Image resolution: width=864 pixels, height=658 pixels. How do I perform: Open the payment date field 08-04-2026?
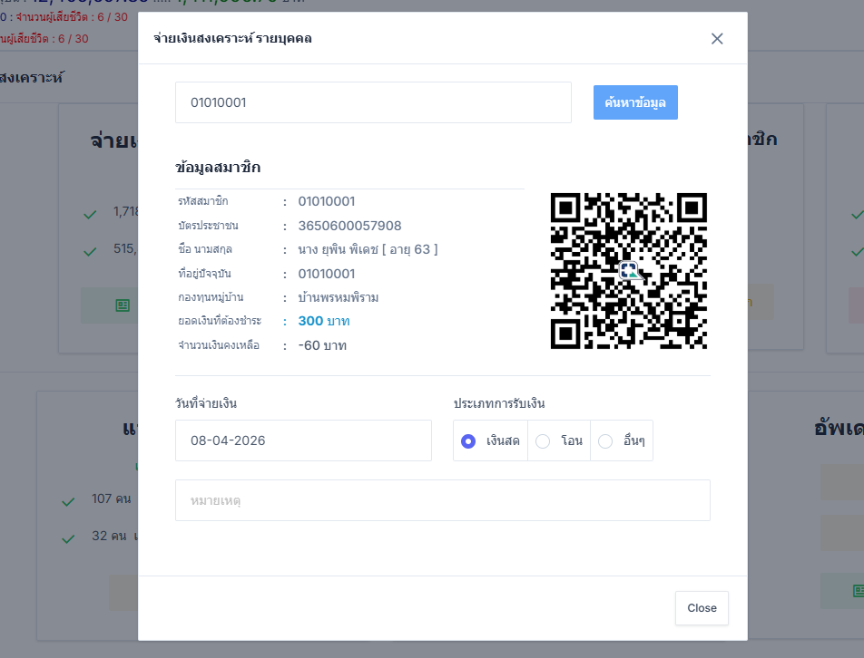pyautogui.click(x=303, y=440)
